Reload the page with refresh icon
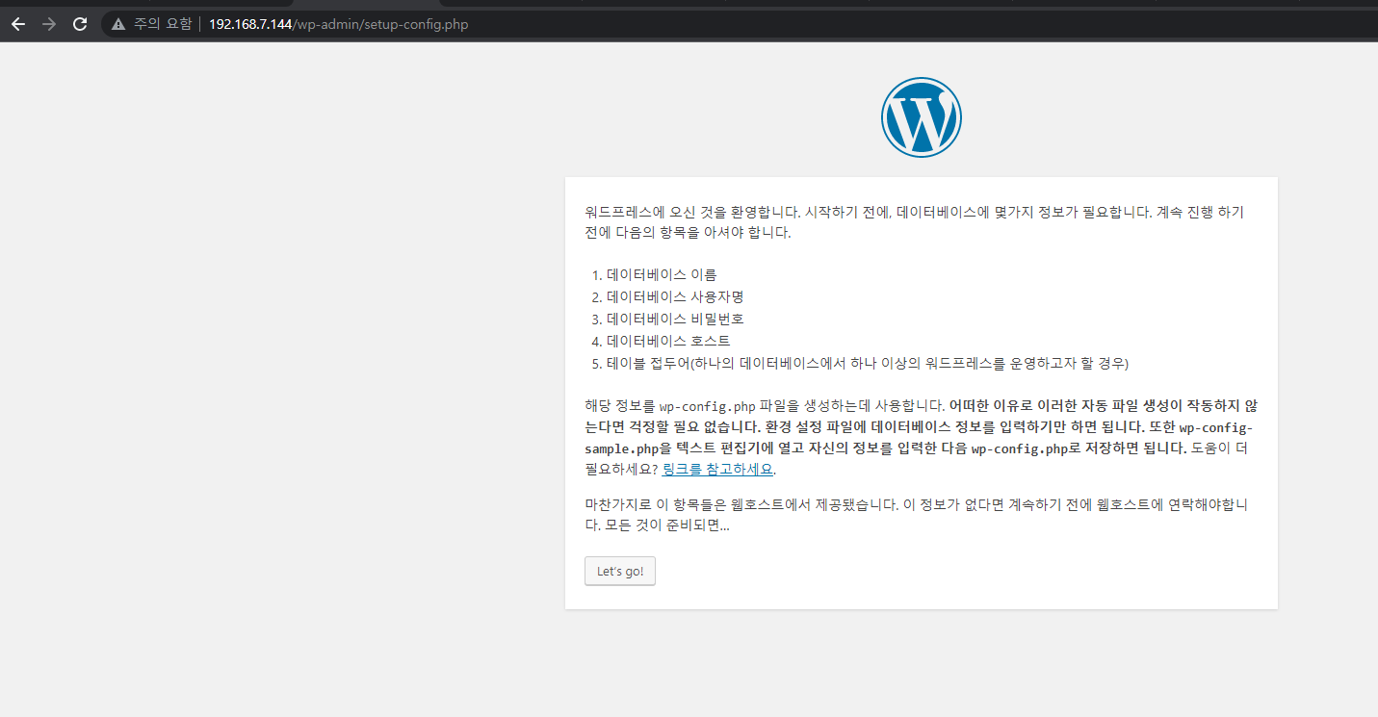 pyautogui.click(x=80, y=24)
